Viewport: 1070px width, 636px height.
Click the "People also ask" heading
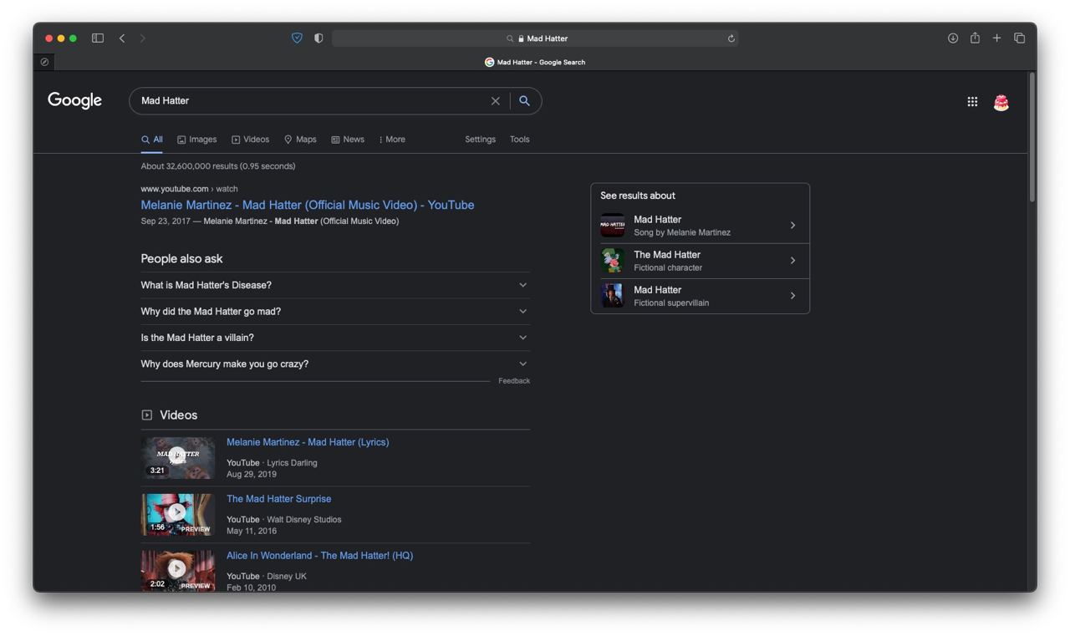[x=181, y=259]
